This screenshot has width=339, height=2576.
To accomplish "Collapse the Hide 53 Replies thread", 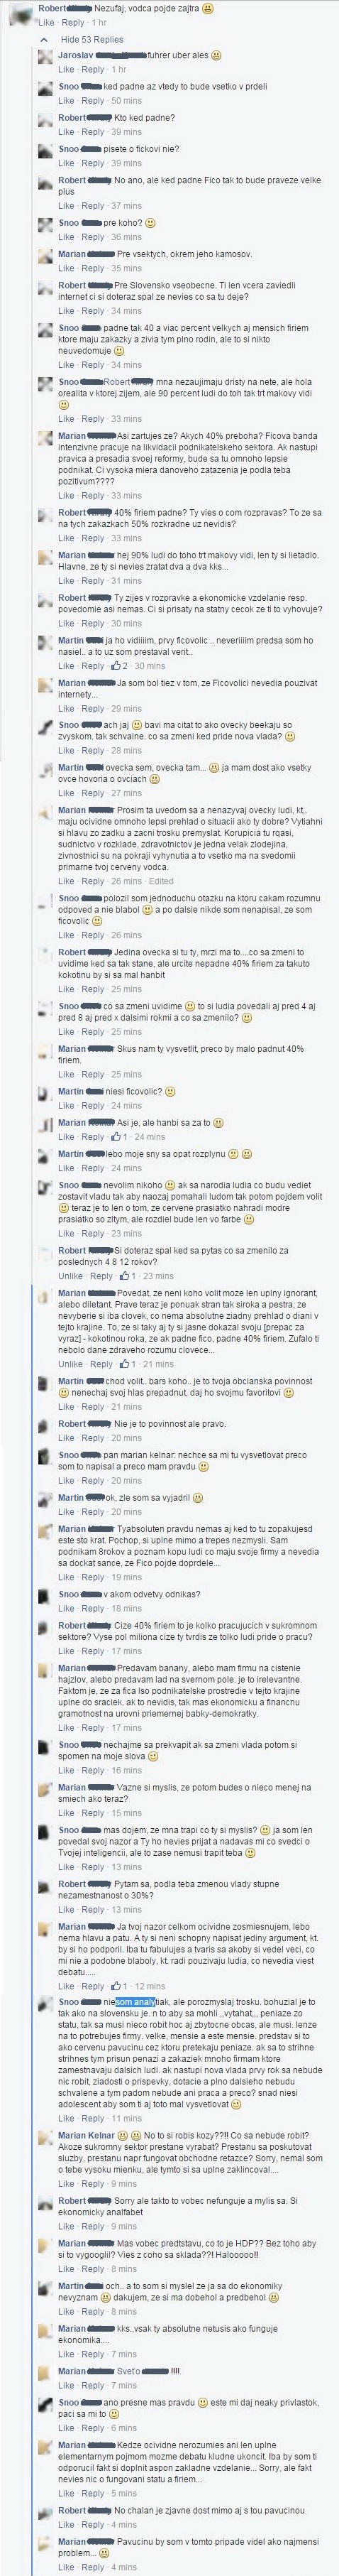I will tap(92, 38).
